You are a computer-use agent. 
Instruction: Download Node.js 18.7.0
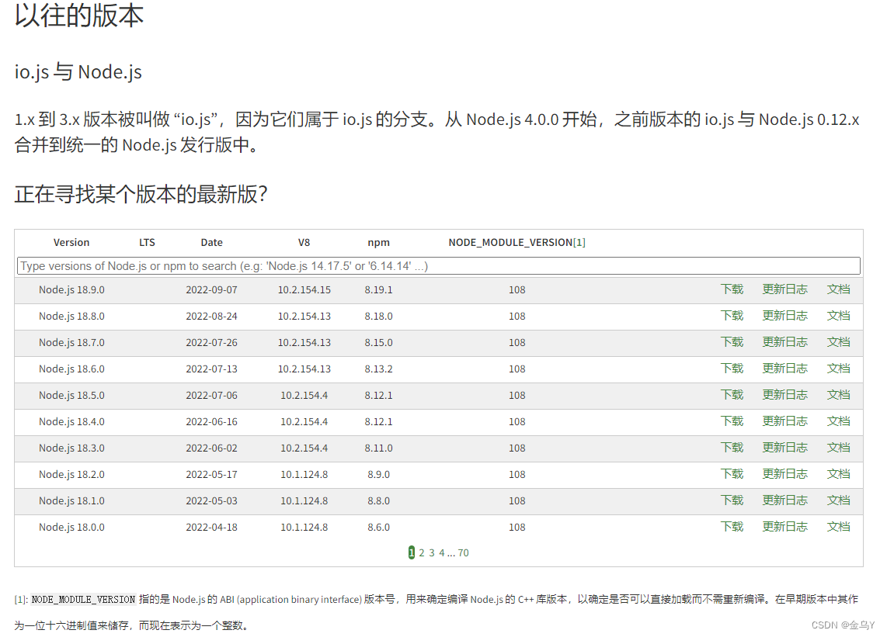[732, 342]
